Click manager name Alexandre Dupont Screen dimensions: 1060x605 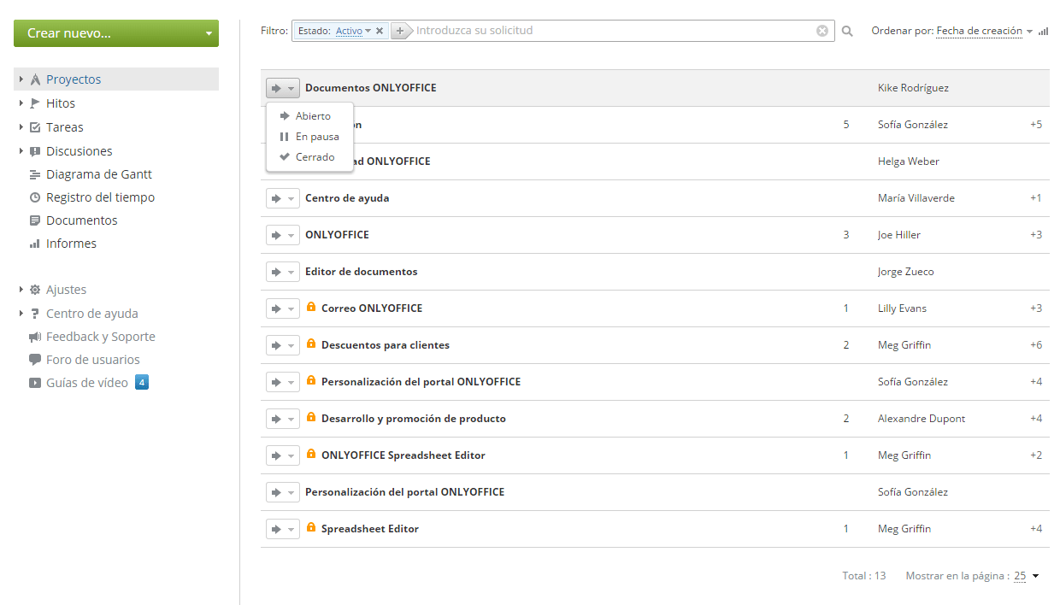(922, 419)
